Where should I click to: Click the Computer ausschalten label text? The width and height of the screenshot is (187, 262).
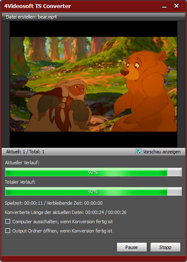pos(62,222)
